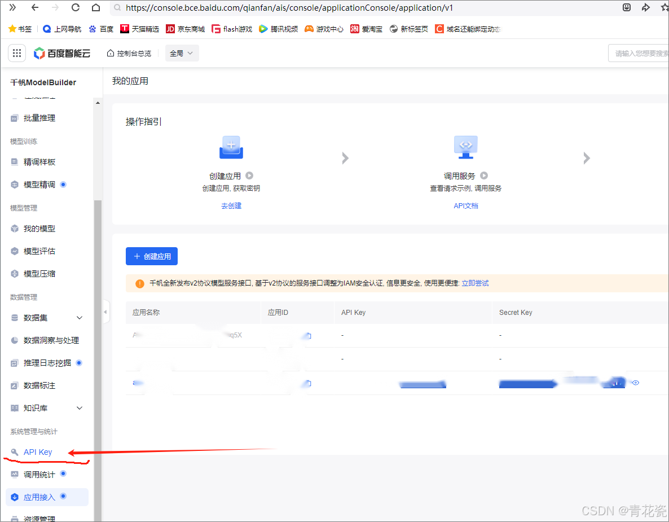Open API Key in the sidebar
This screenshot has width=669, height=522.
click(x=38, y=453)
